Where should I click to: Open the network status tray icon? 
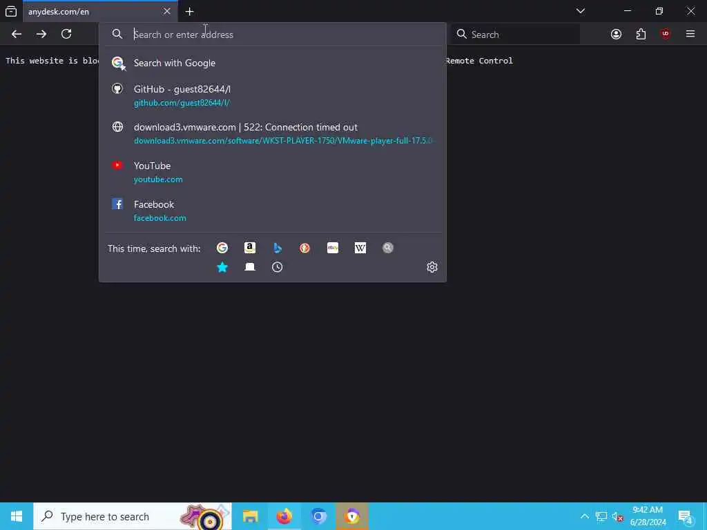[601, 516]
